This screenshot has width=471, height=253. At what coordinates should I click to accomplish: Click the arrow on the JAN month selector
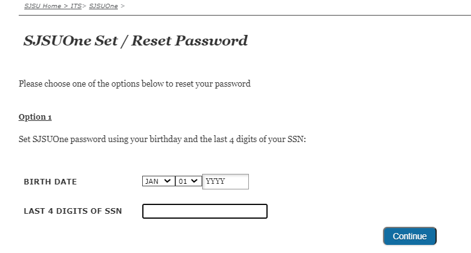point(167,181)
